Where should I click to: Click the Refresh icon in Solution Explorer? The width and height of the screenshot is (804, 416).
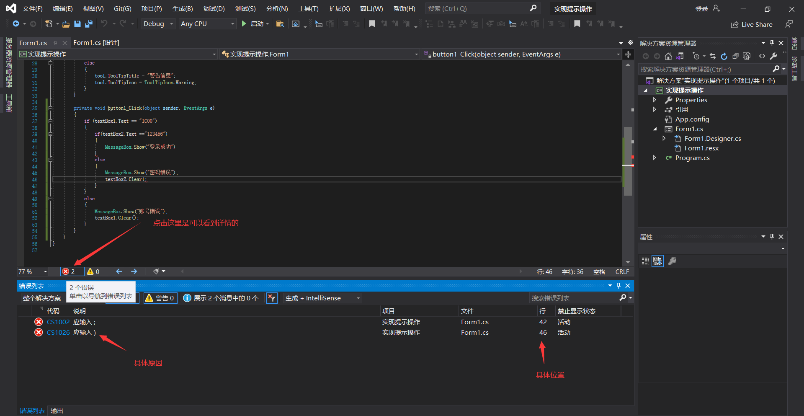click(x=724, y=56)
